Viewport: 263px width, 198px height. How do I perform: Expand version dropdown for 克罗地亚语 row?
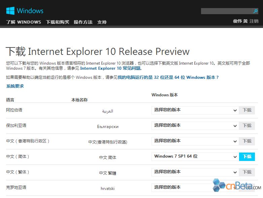coord(195,188)
